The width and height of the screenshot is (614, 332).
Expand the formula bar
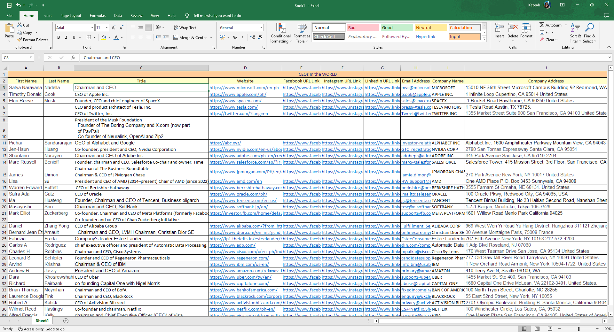click(610, 58)
